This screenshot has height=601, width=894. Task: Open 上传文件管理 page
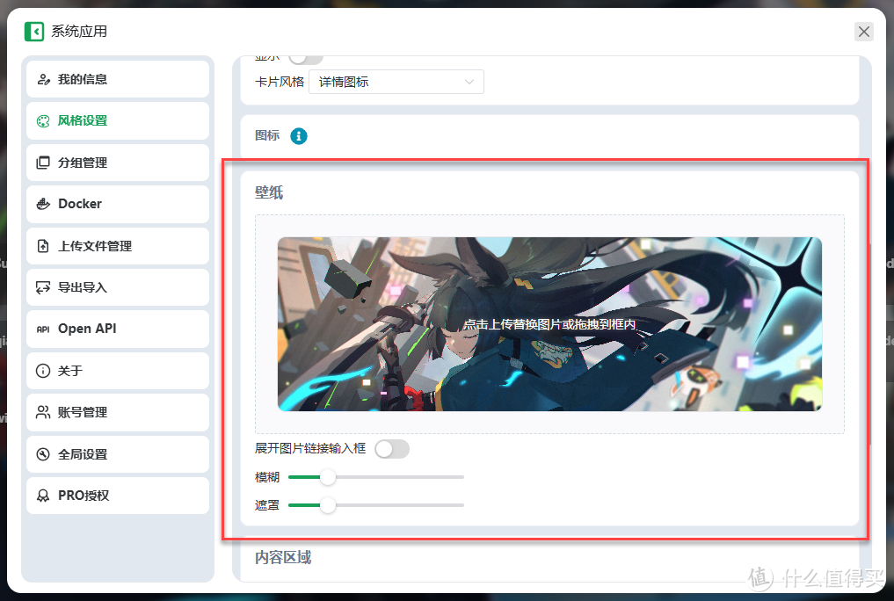coord(118,246)
